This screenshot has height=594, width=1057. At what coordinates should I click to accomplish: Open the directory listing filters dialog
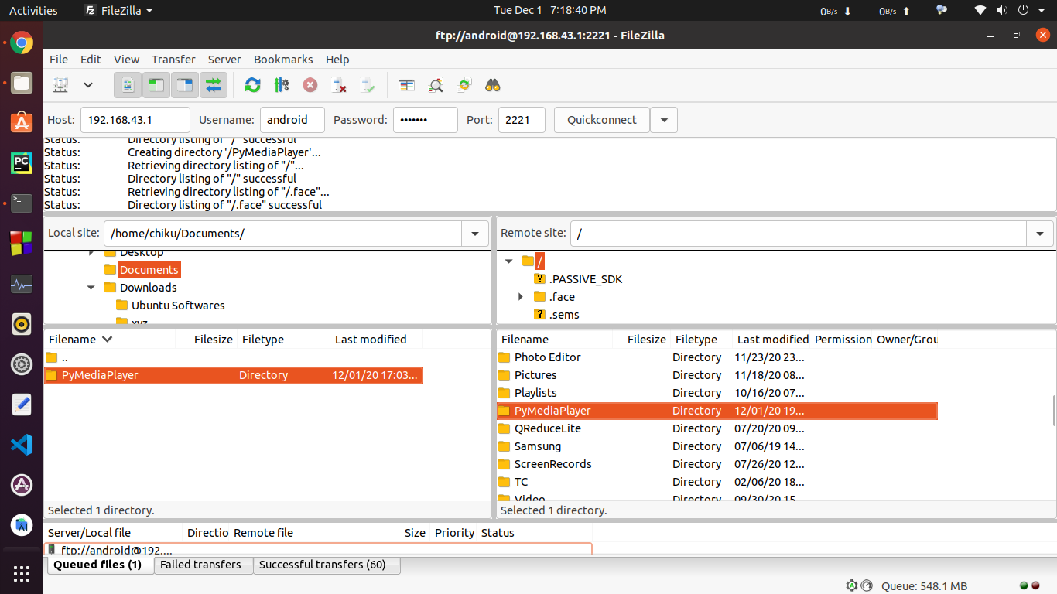407,85
